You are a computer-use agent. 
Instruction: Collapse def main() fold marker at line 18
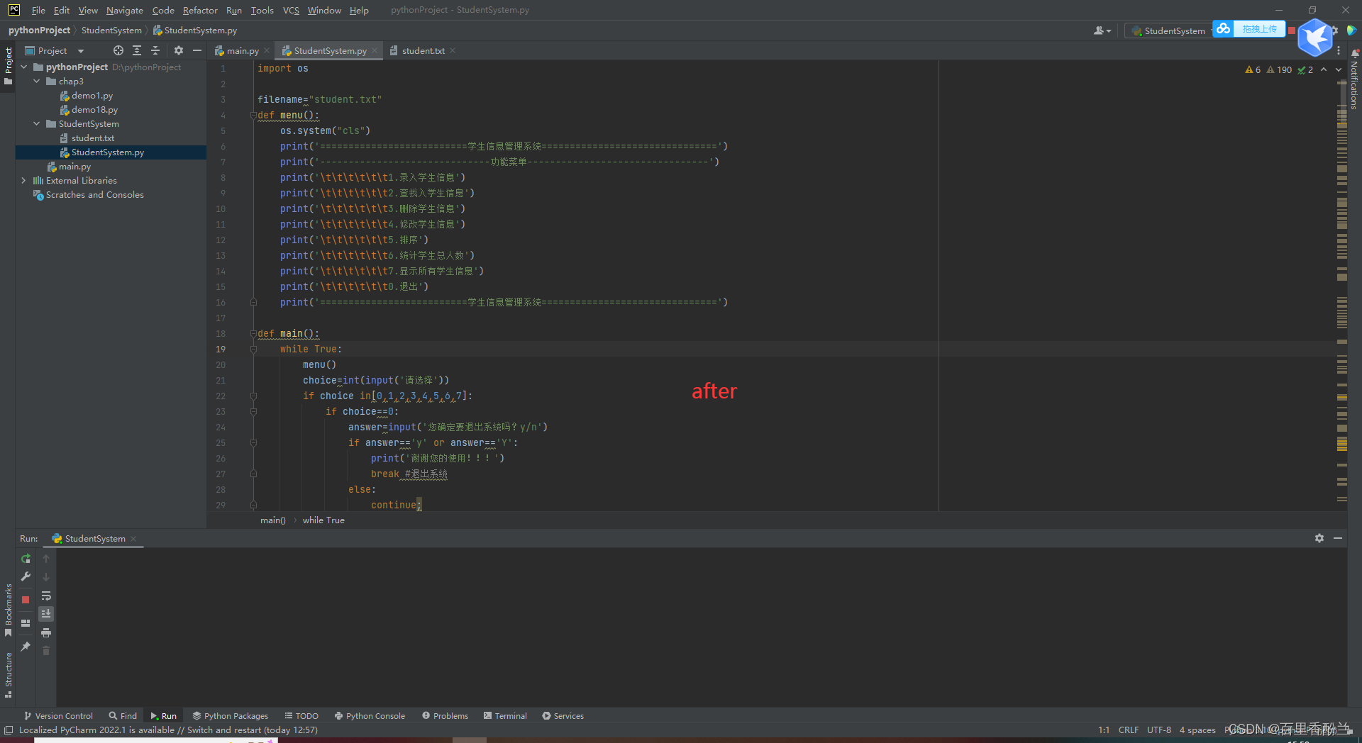253,334
